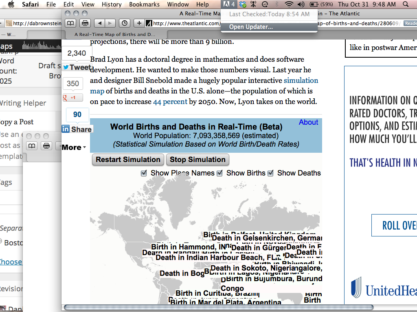Image resolution: width=417 pixels, height=312 pixels.
Task: Click the Print icon in Safari toolbar
Action: click(85, 23)
